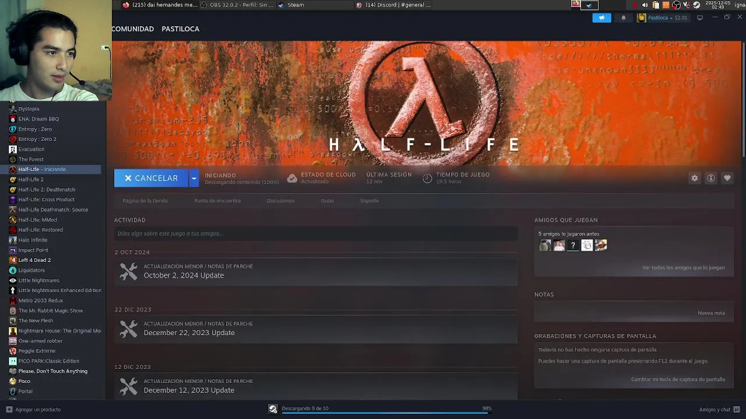Open the Steam notifications bell
Screen dimensions: 746x419
623,17
